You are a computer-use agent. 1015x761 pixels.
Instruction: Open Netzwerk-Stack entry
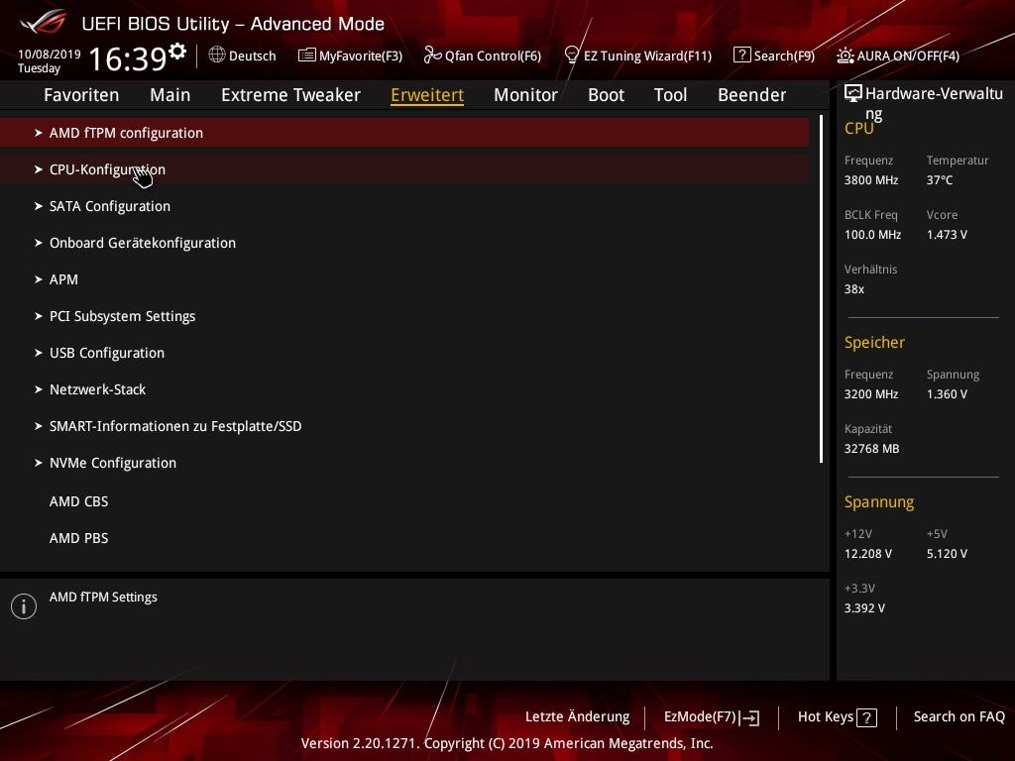(x=404, y=389)
